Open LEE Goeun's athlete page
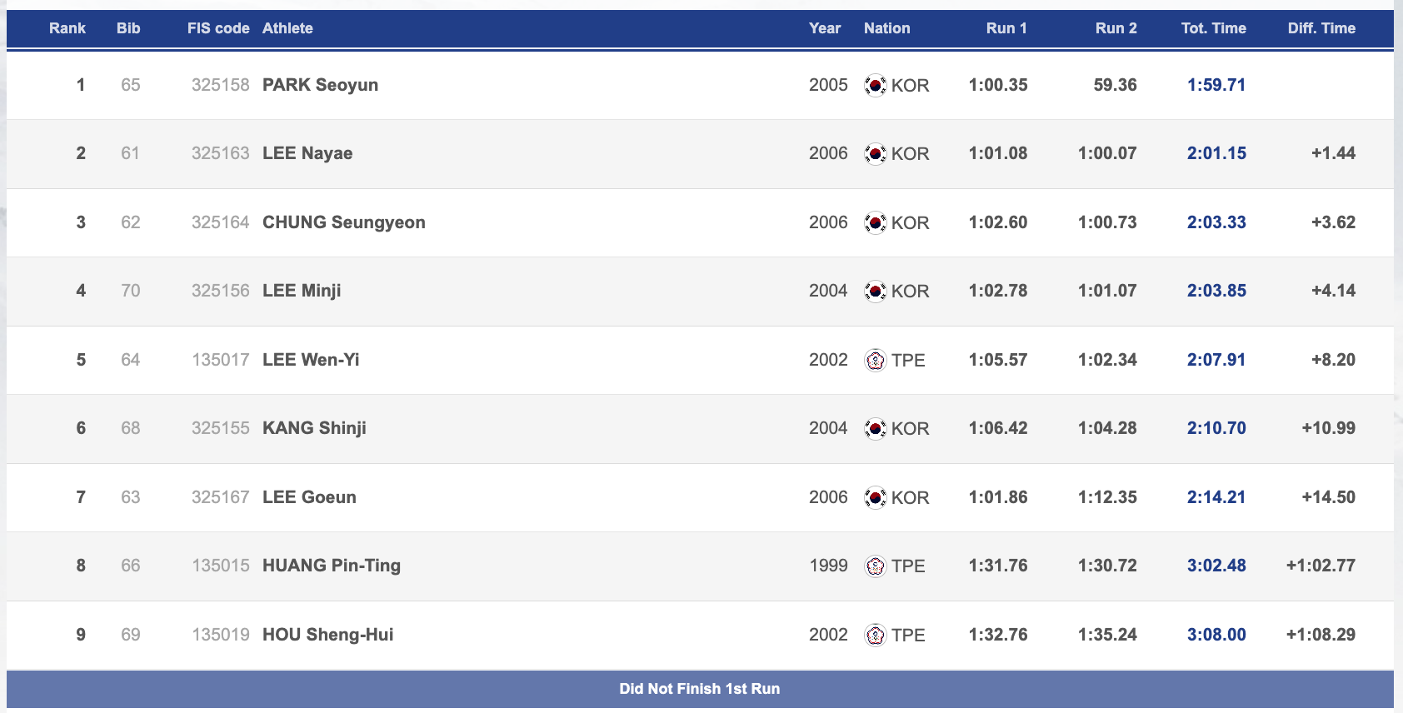 [309, 497]
